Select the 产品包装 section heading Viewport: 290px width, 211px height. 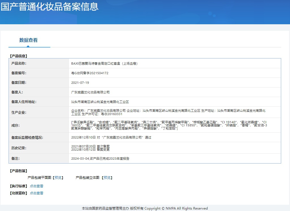tap(18, 171)
